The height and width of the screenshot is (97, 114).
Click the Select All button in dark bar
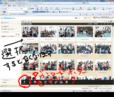90,24
